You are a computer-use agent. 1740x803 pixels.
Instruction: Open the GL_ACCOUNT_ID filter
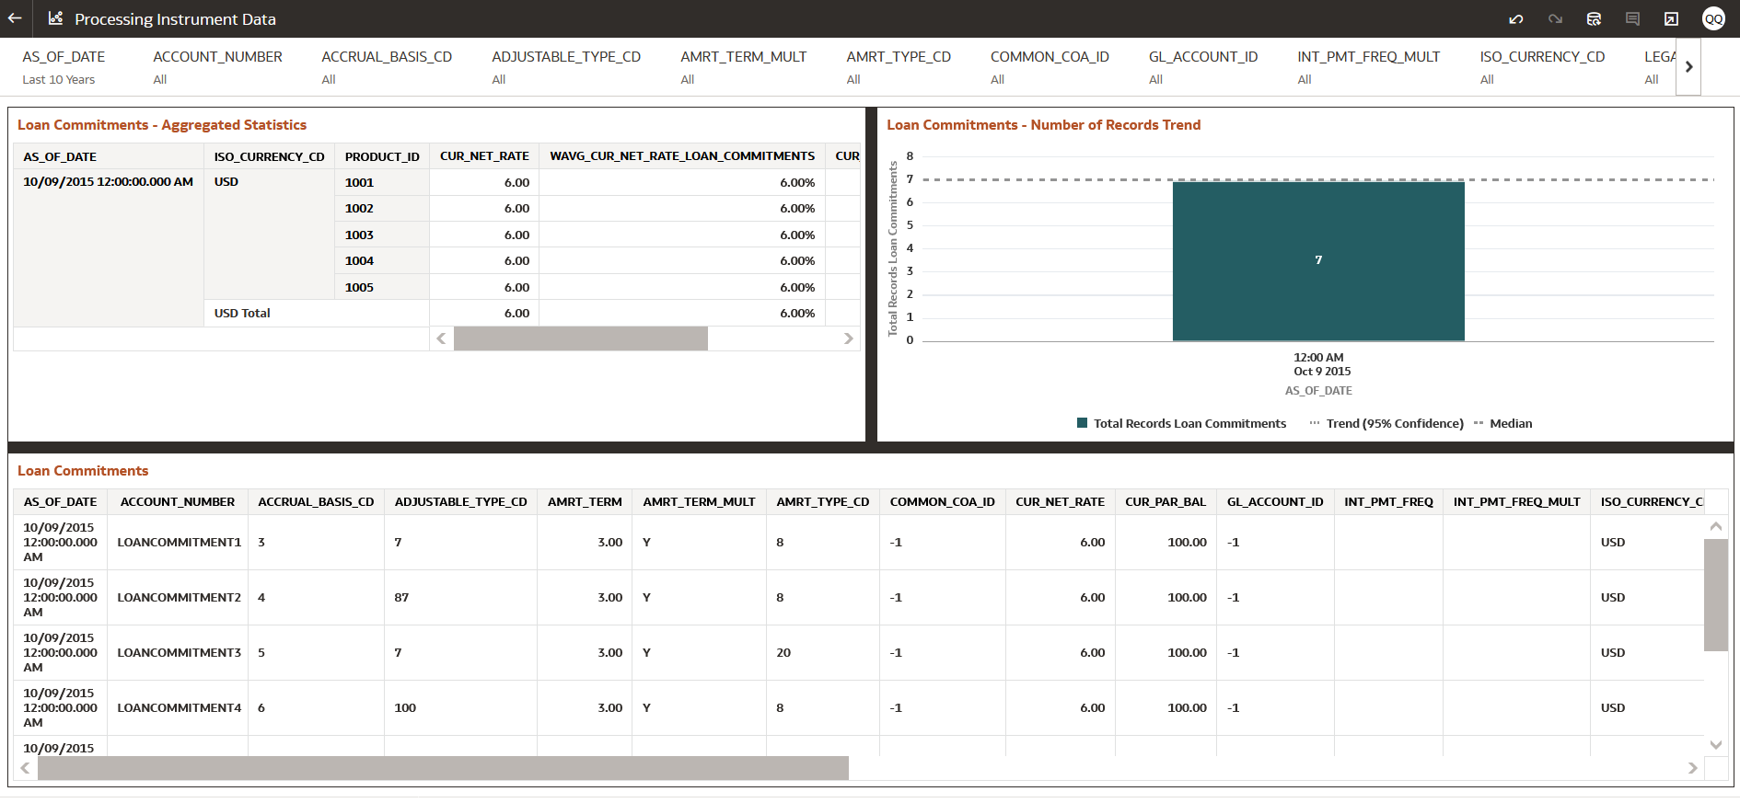pos(1203,67)
